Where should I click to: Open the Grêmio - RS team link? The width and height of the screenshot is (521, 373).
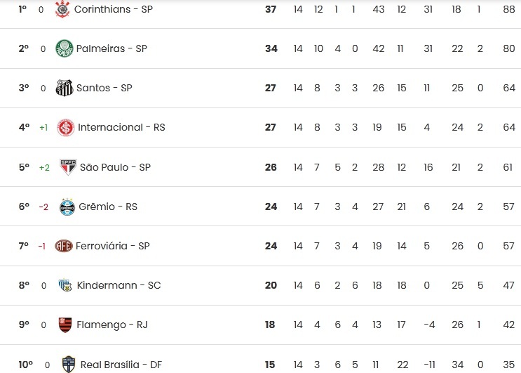(x=108, y=207)
